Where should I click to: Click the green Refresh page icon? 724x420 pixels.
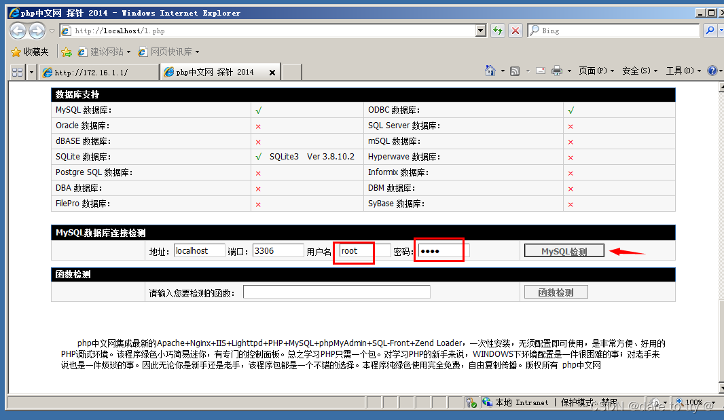pyautogui.click(x=497, y=31)
